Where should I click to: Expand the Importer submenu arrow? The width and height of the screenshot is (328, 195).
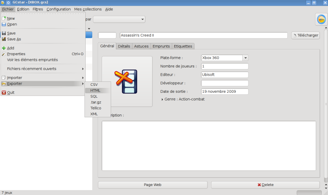[83, 78]
